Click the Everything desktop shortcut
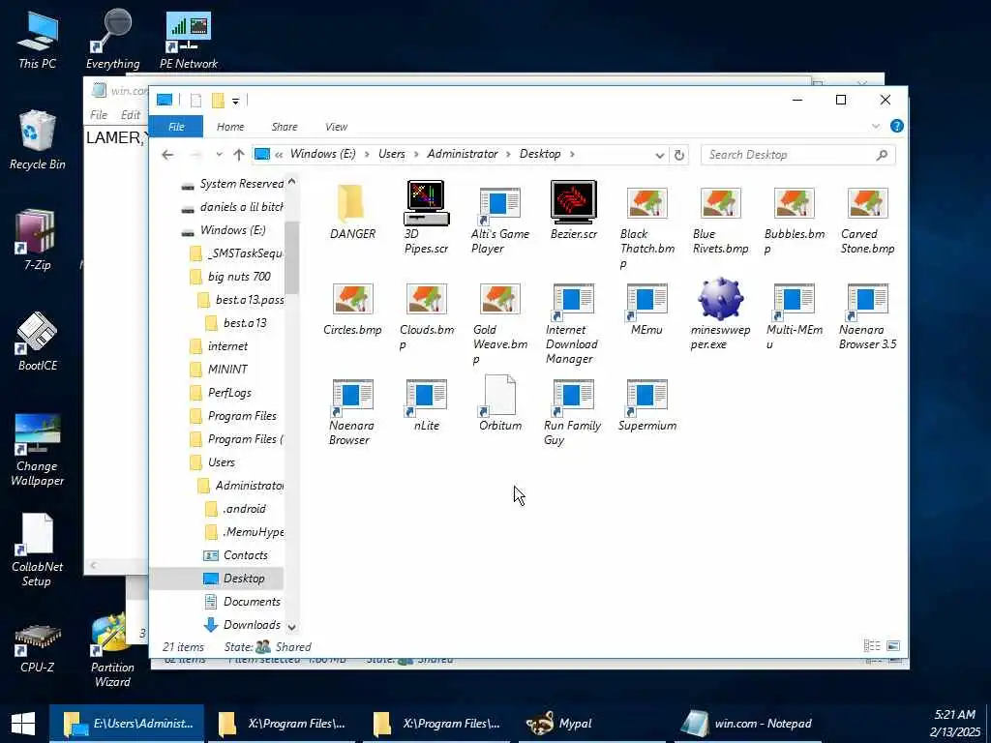 (x=112, y=39)
